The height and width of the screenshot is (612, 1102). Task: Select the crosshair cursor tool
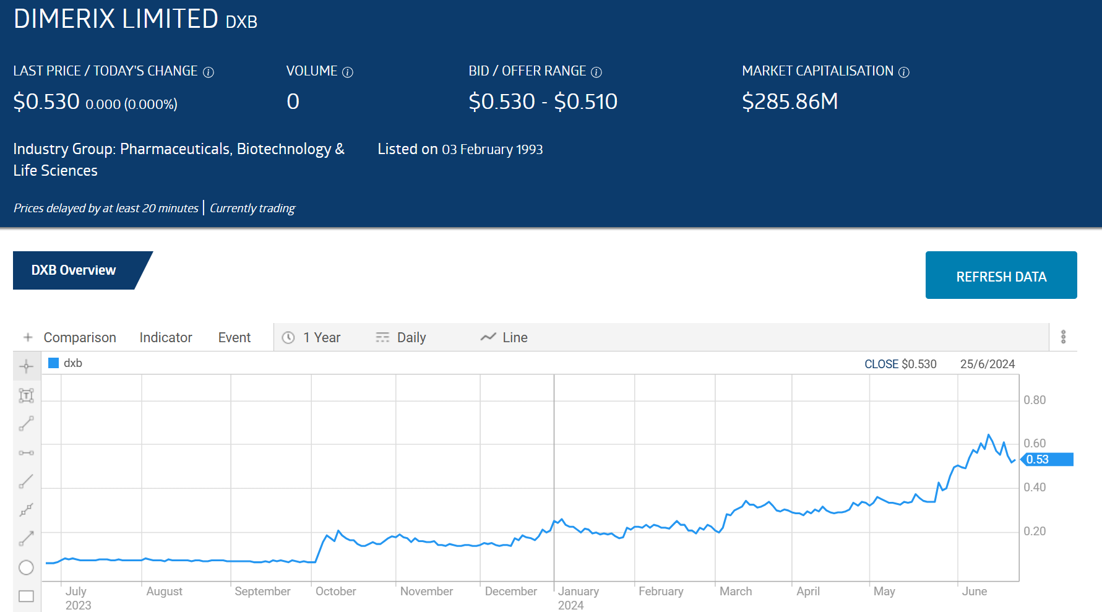26,366
